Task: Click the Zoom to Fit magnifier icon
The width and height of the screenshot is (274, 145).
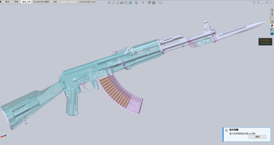Action: click(x=109, y=3)
